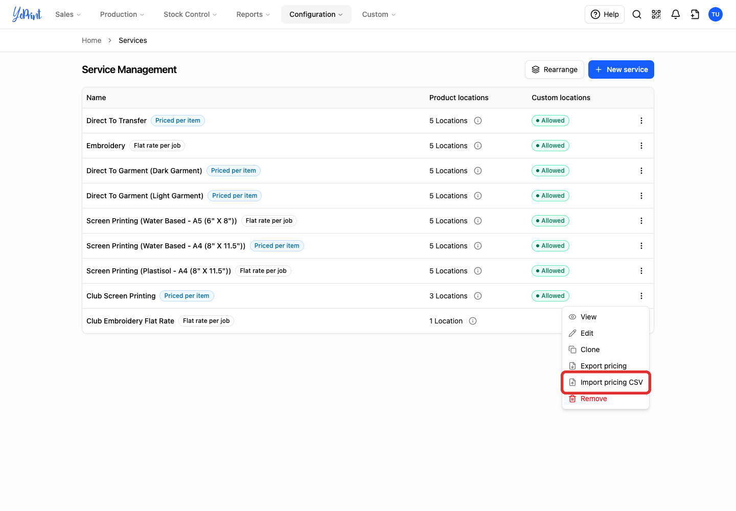Open the notifications bell
736x511 pixels.
coord(676,14)
